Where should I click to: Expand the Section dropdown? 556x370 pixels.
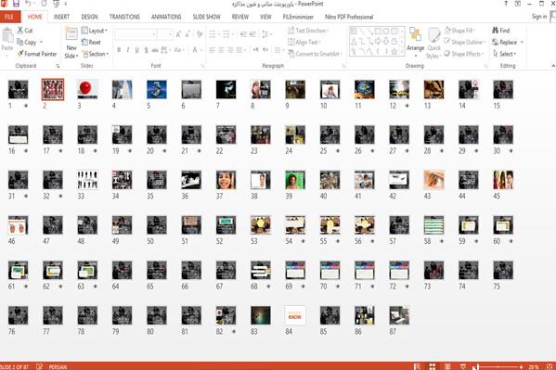pyautogui.click(x=96, y=54)
